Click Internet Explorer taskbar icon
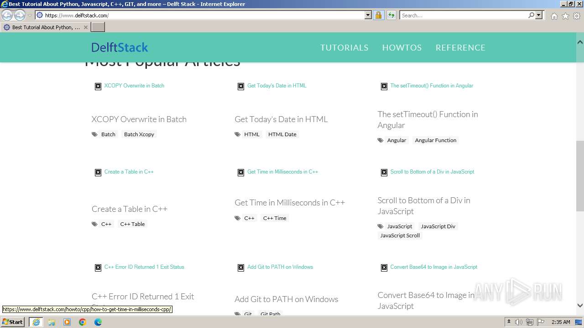This screenshot has height=328, width=584. click(36, 322)
